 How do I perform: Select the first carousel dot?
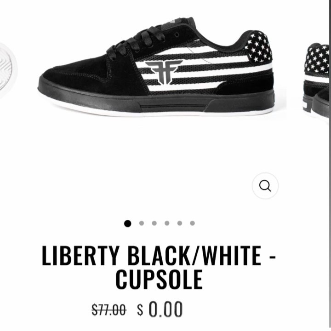tap(127, 223)
